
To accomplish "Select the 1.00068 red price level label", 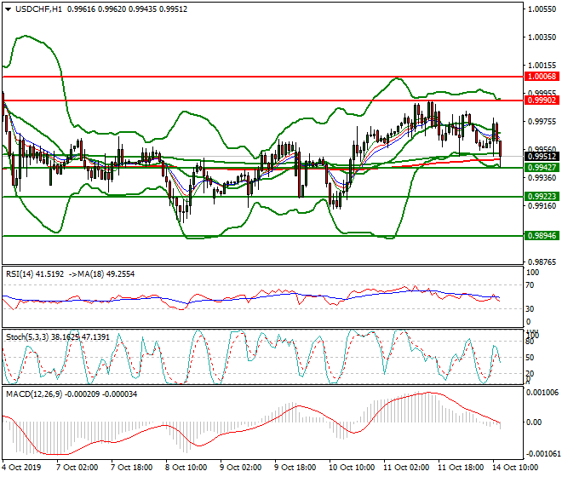I will [x=542, y=77].
